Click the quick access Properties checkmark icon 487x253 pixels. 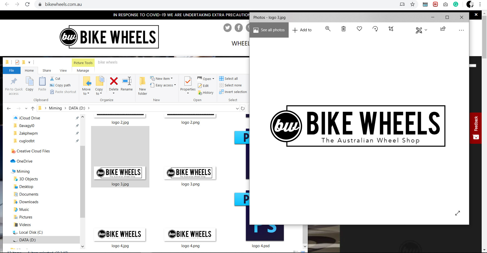(17, 62)
